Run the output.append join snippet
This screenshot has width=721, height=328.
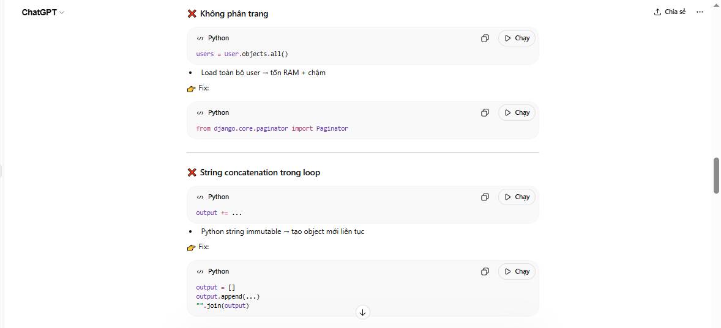click(x=517, y=271)
